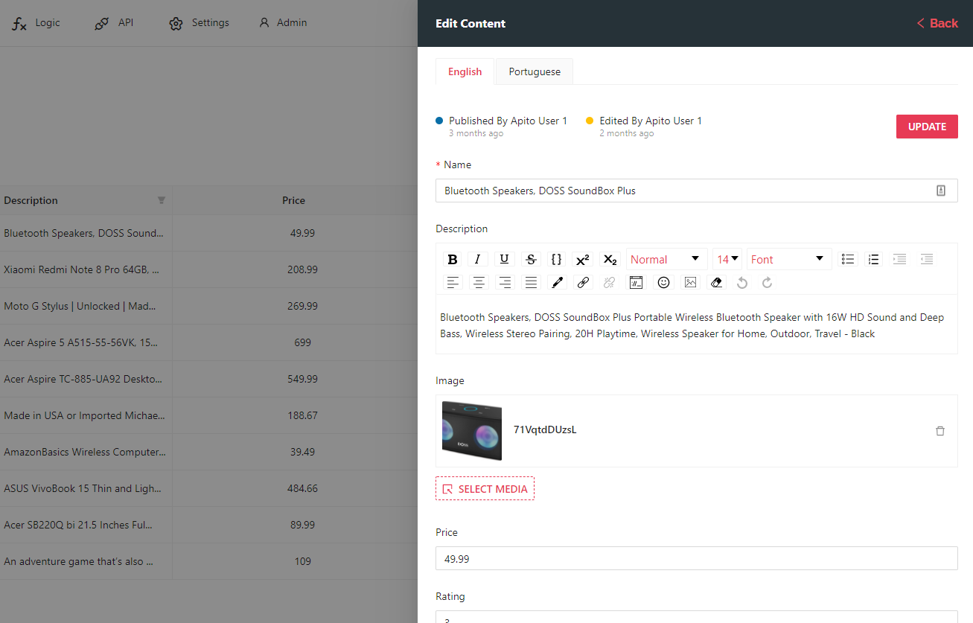Open the API menu
The image size is (973, 623).
click(114, 23)
